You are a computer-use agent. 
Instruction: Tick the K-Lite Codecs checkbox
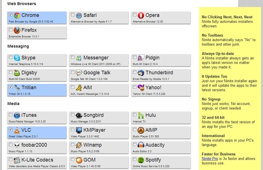point(10,159)
